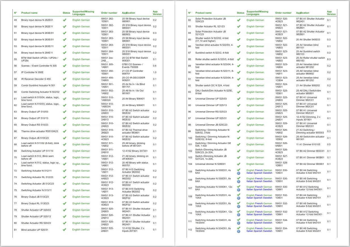Viewport: 350px width, 247px height.
Task: Click the info icon in row 112
Action: coord(238,231)
